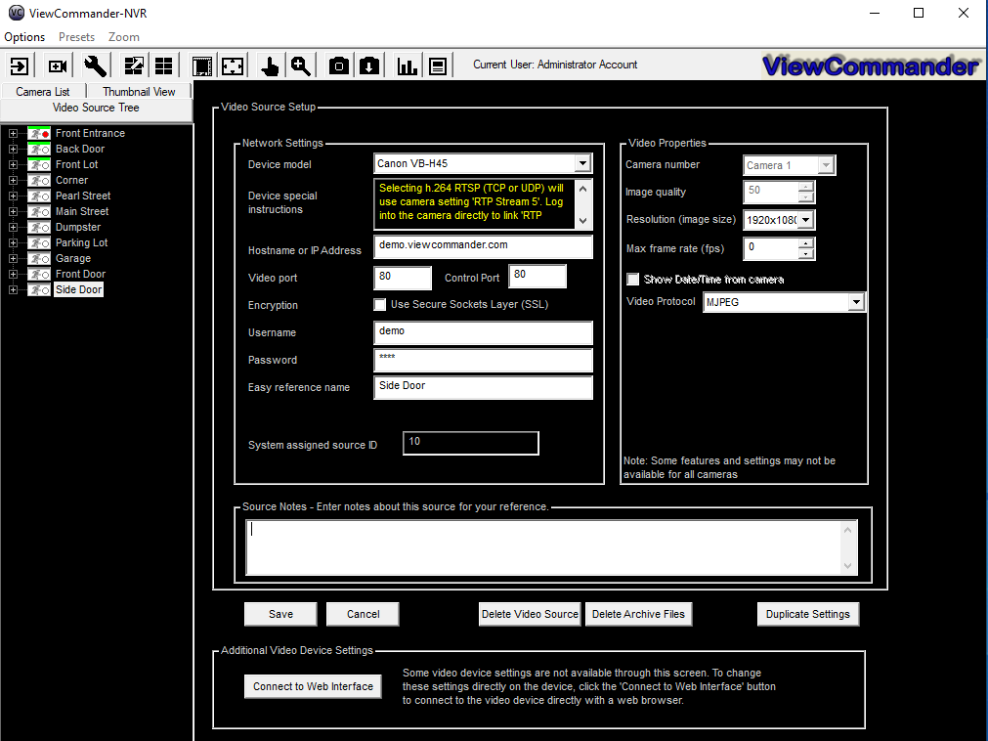988x741 pixels.
Task: Select the Video Source Tree tab
Action: 96,108
